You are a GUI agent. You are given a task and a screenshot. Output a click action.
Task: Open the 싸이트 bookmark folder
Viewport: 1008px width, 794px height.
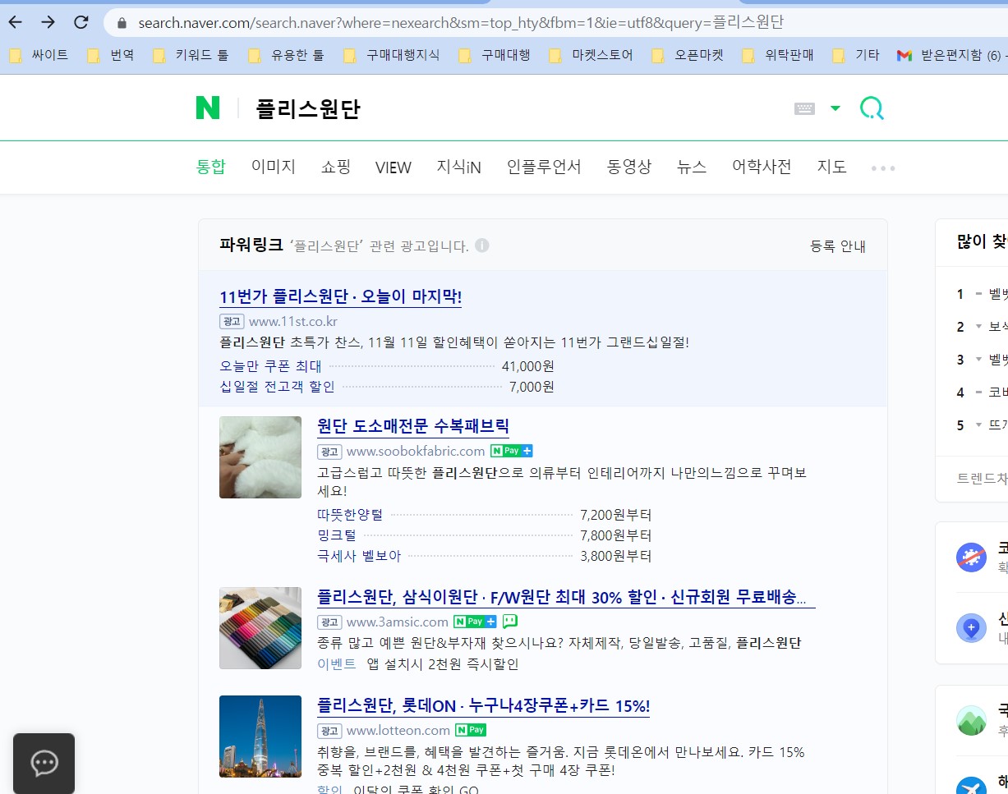coord(39,56)
